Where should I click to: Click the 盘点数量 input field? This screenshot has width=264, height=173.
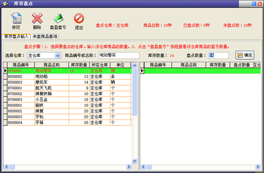(218, 55)
